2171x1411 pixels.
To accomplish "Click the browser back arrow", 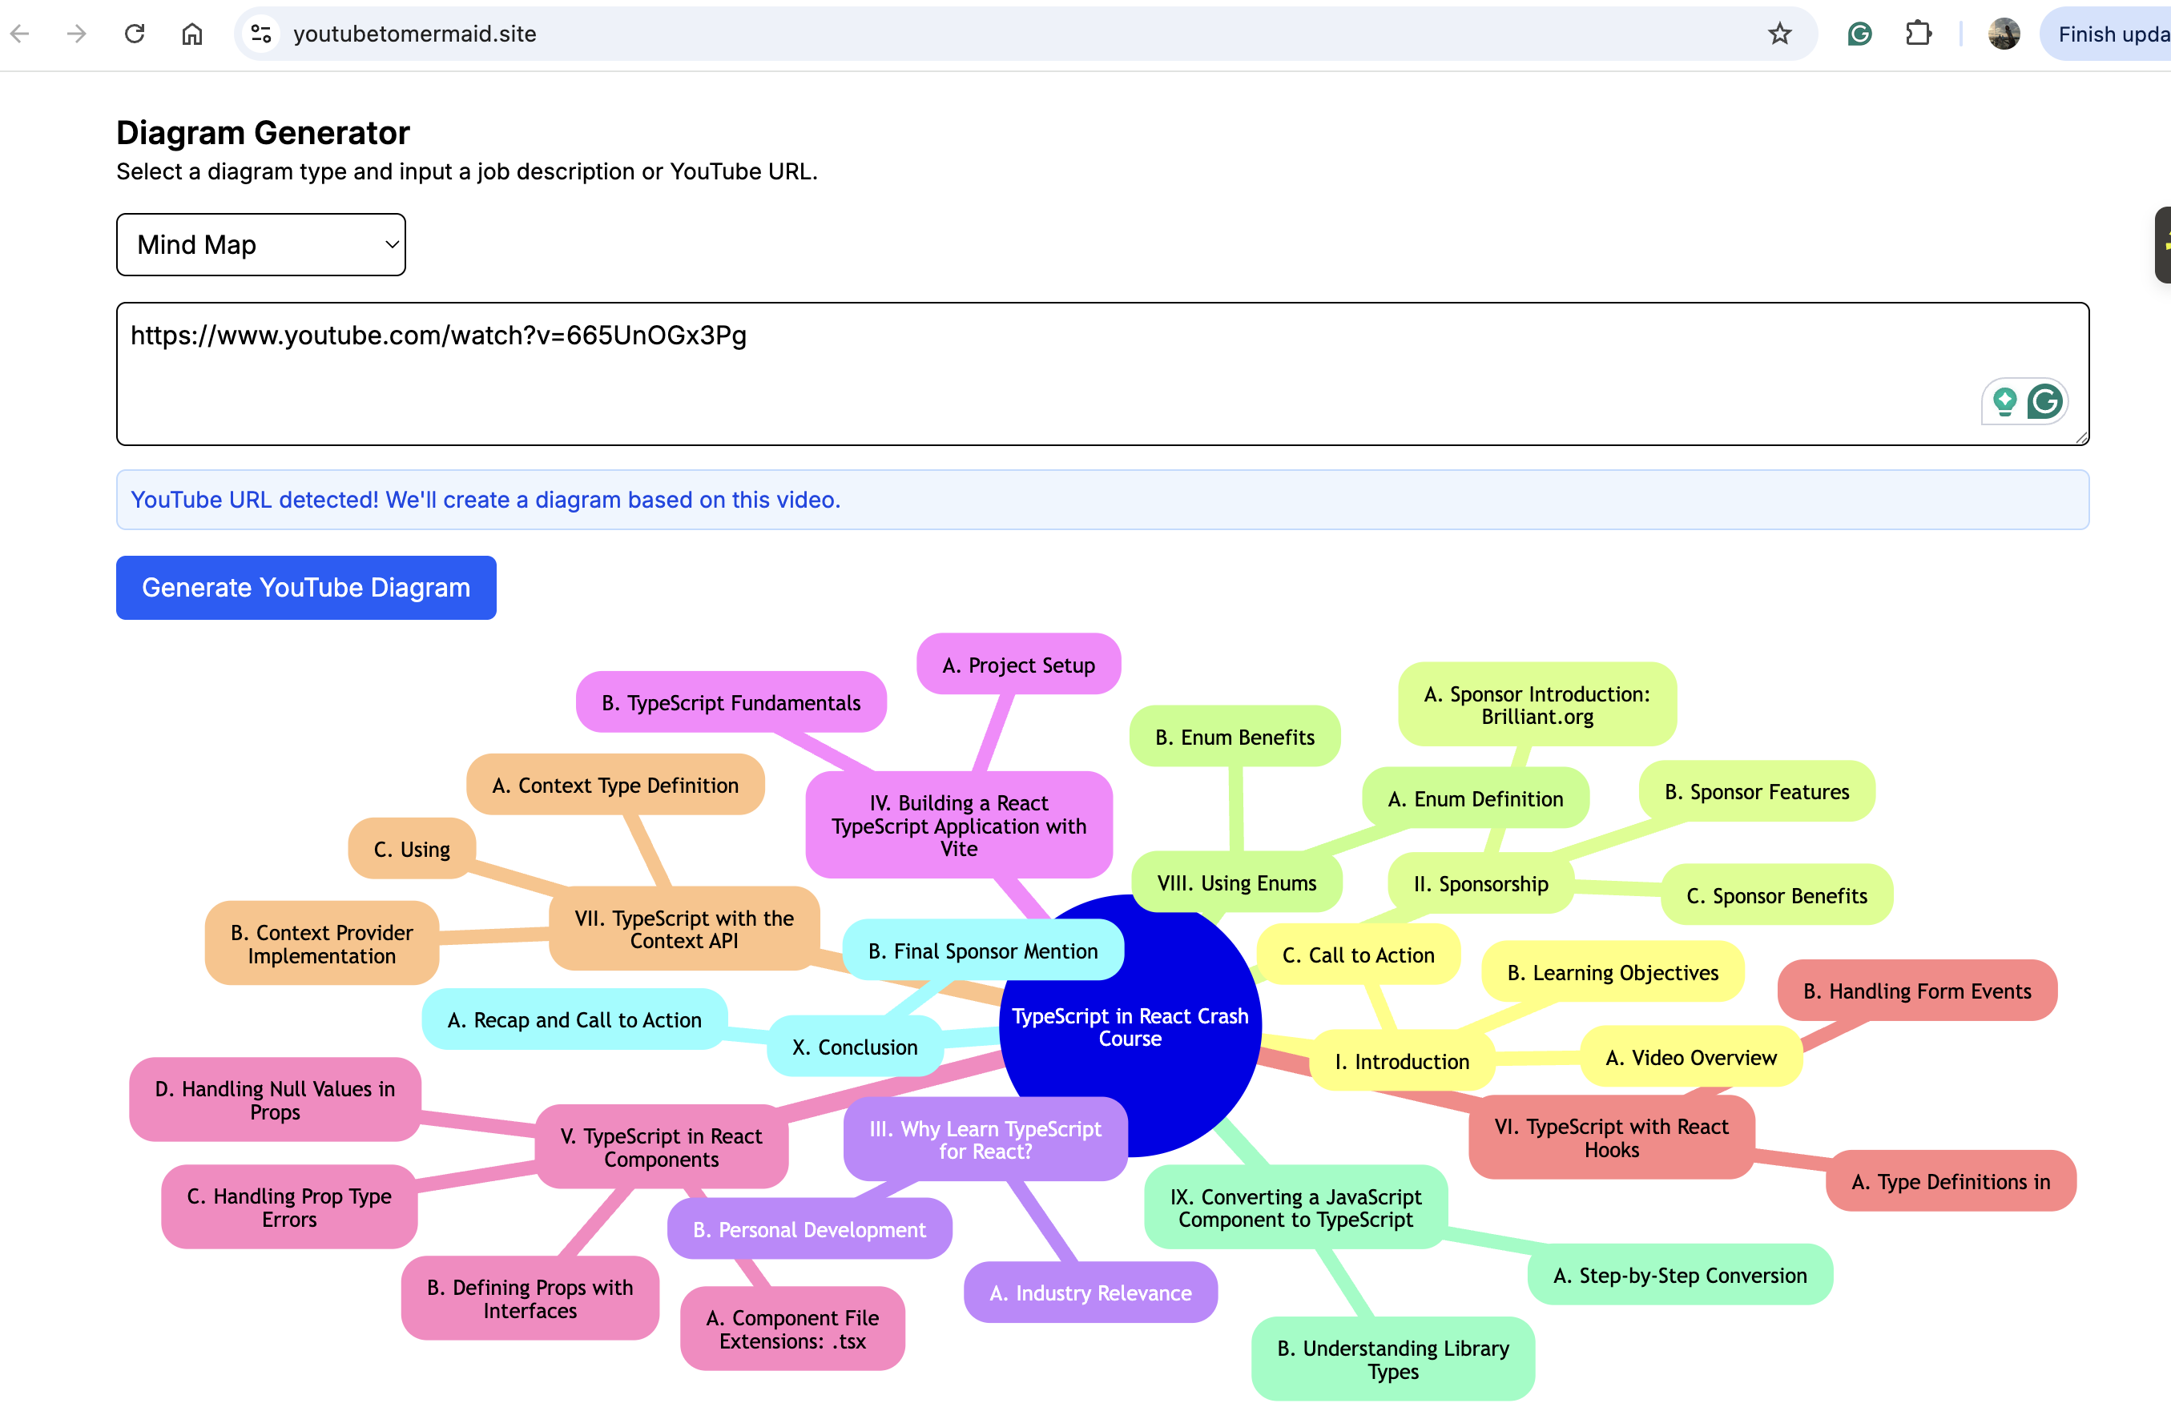I will pos(20,34).
